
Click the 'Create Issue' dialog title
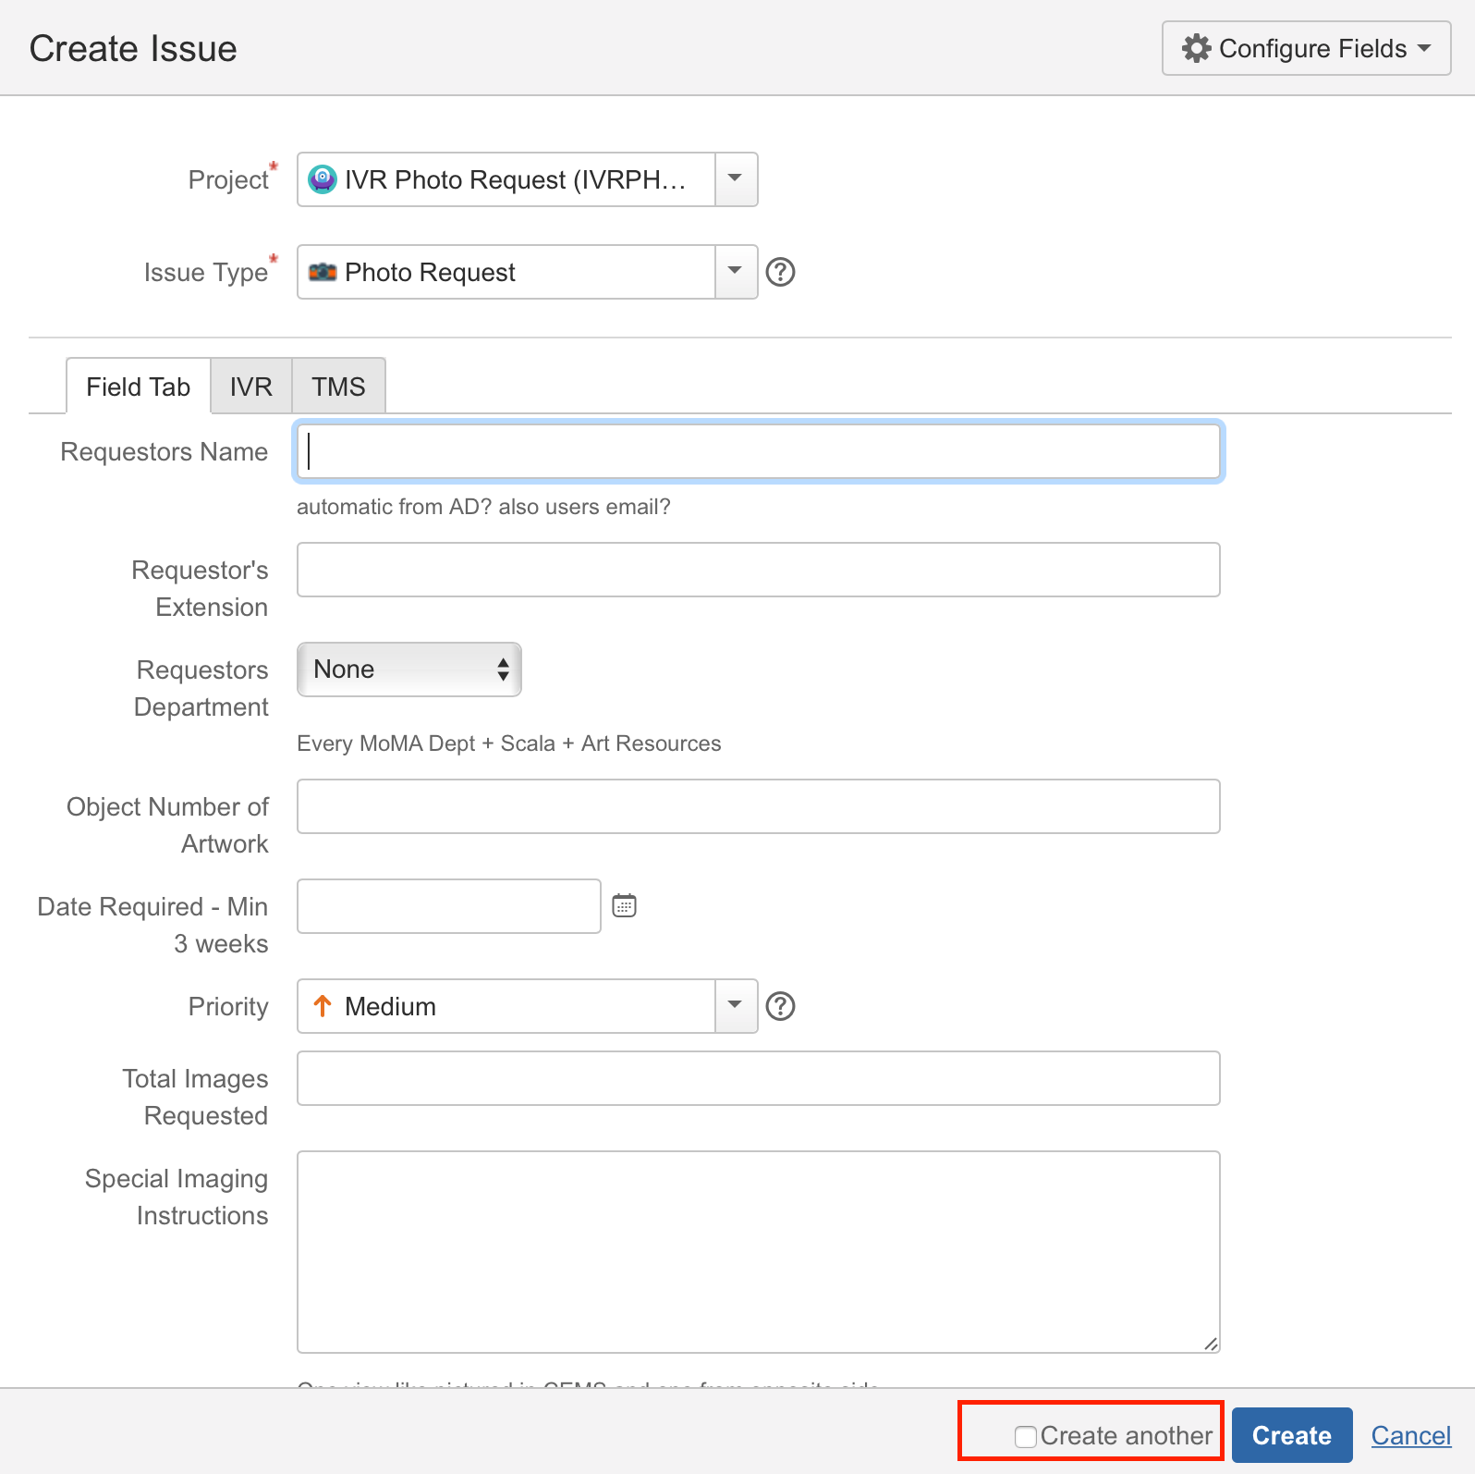point(133,48)
